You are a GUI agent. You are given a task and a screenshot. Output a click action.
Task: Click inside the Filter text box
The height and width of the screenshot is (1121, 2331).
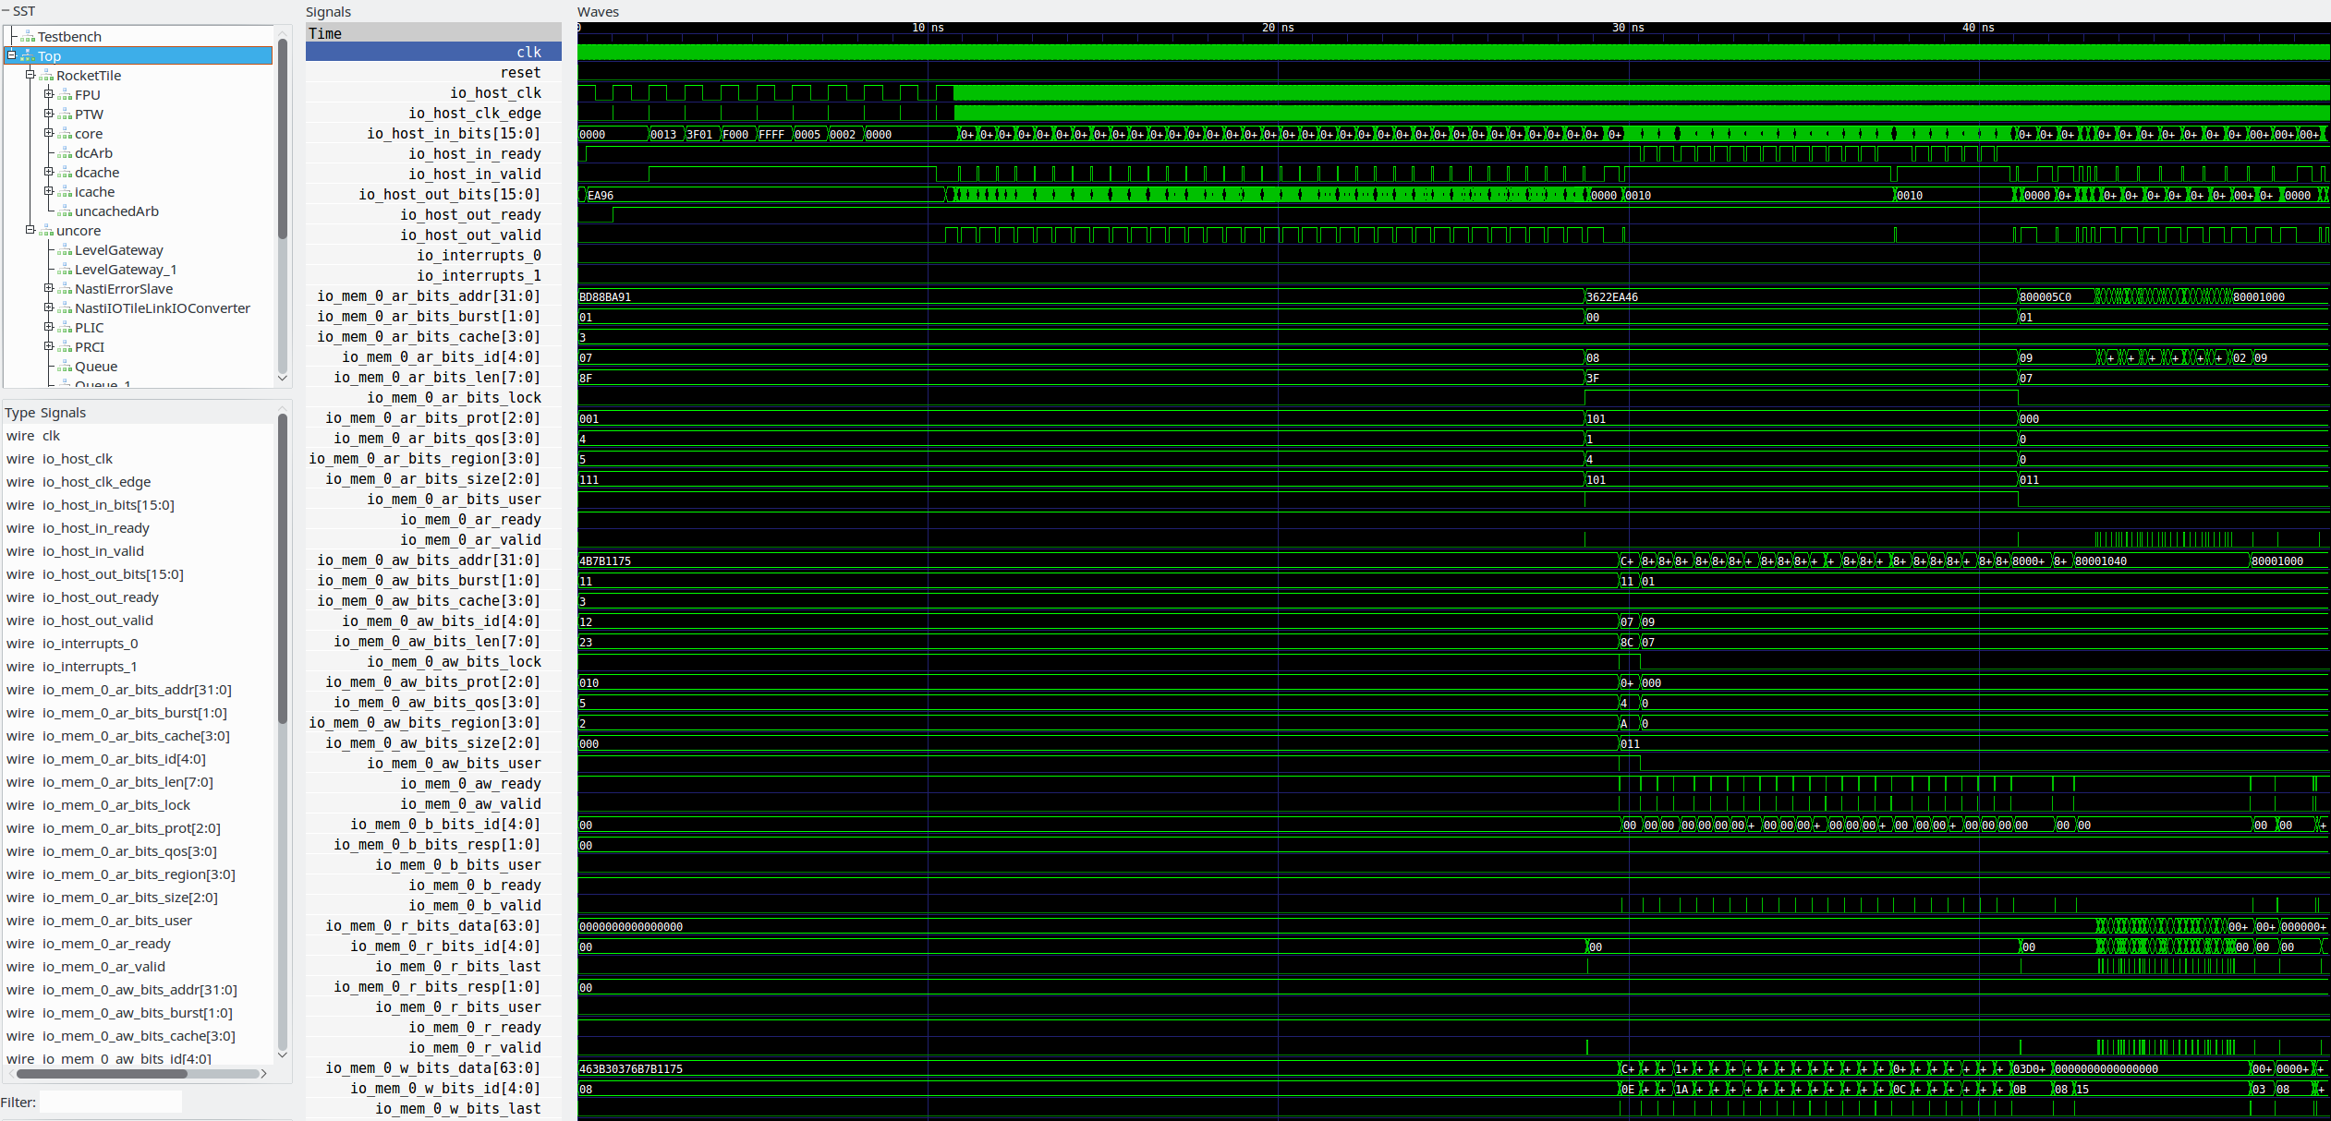pyautogui.click(x=109, y=1101)
